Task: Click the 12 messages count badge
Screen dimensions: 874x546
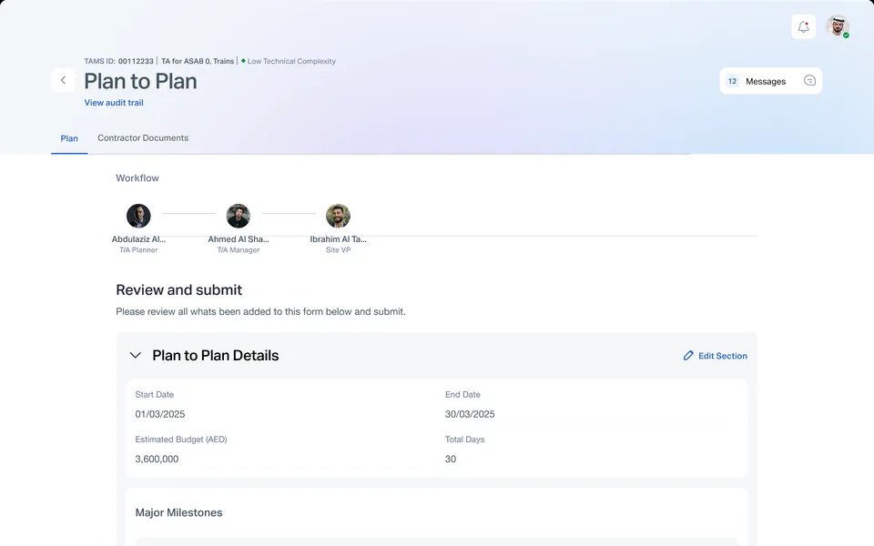Action: 732,81
